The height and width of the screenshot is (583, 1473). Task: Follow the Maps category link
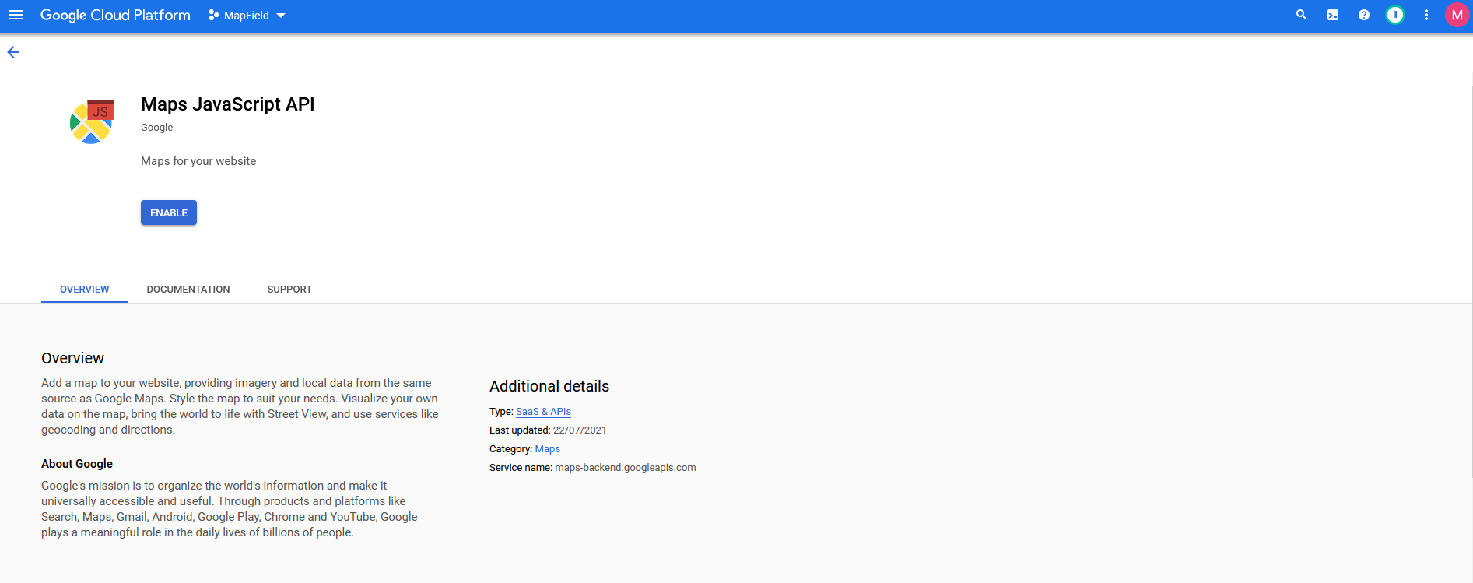click(x=548, y=449)
